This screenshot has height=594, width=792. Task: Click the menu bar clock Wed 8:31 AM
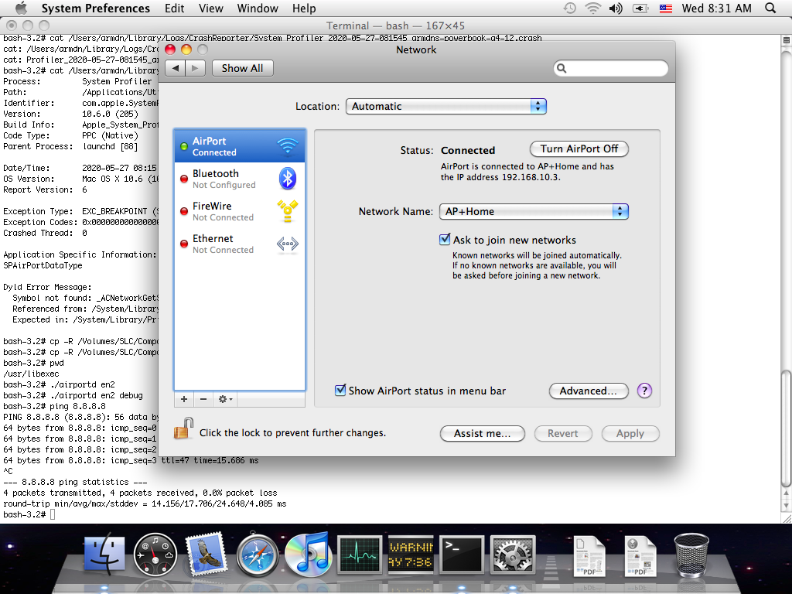click(x=716, y=8)
